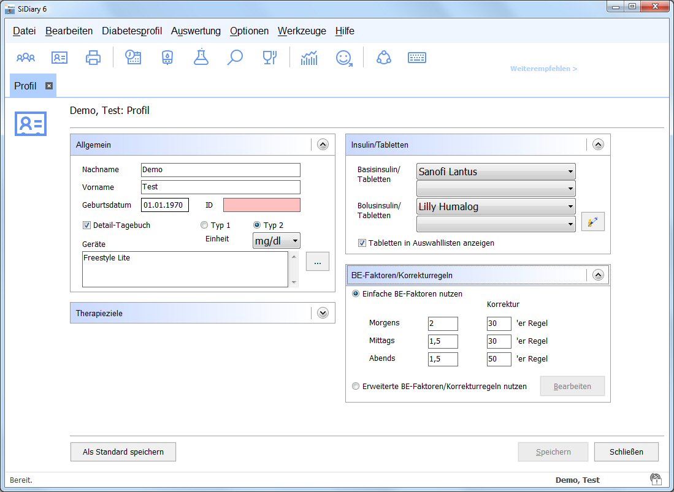Click the pink ID input field
Screen dimensions: 674x492
click(262, 205)
